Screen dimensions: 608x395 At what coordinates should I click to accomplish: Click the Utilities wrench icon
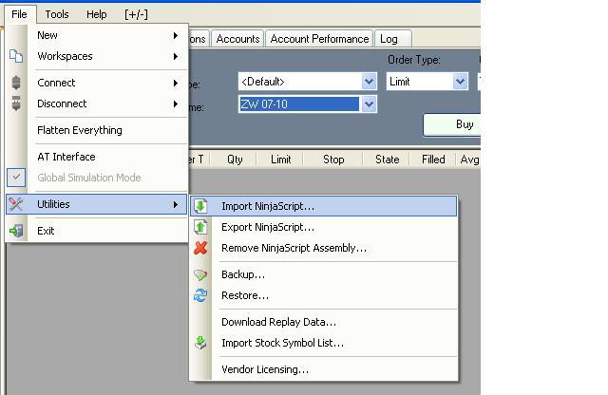16,204
